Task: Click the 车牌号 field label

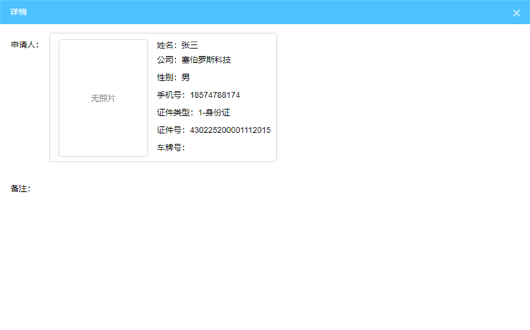Action: [x=171, y=147]
